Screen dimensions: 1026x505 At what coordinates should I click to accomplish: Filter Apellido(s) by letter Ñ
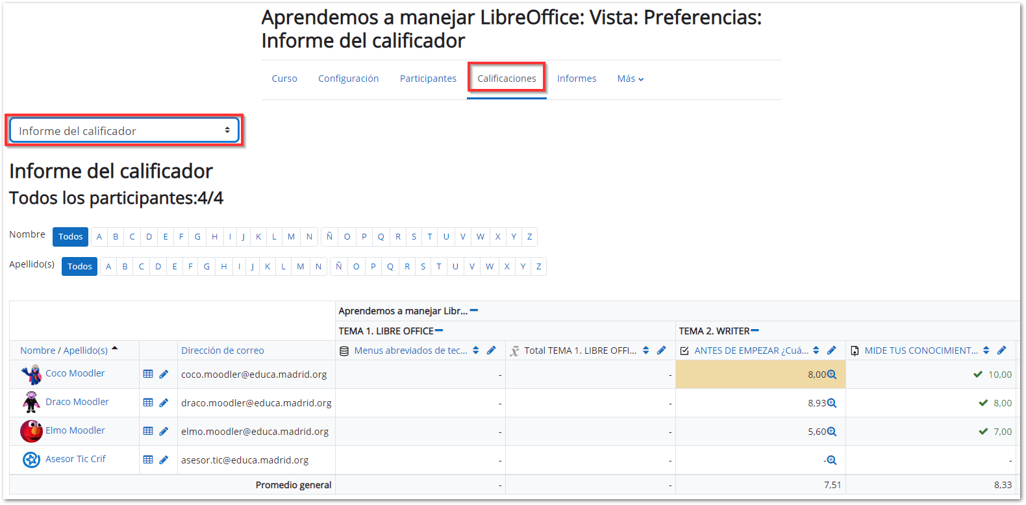coord(338,266)
